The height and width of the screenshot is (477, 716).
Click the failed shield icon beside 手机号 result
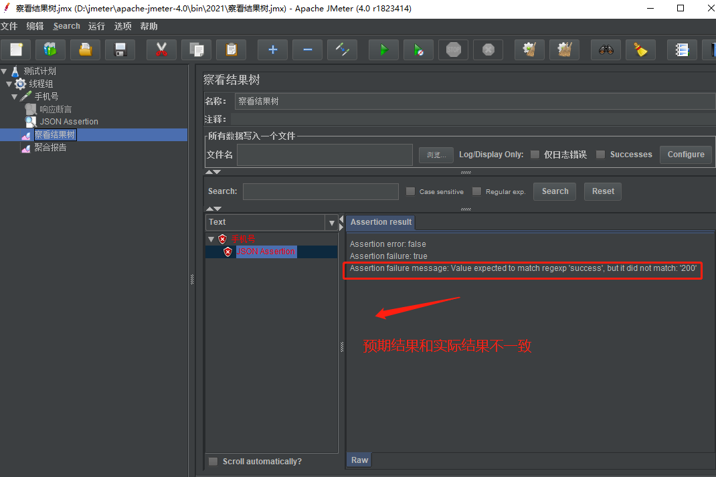click(222, 239)
